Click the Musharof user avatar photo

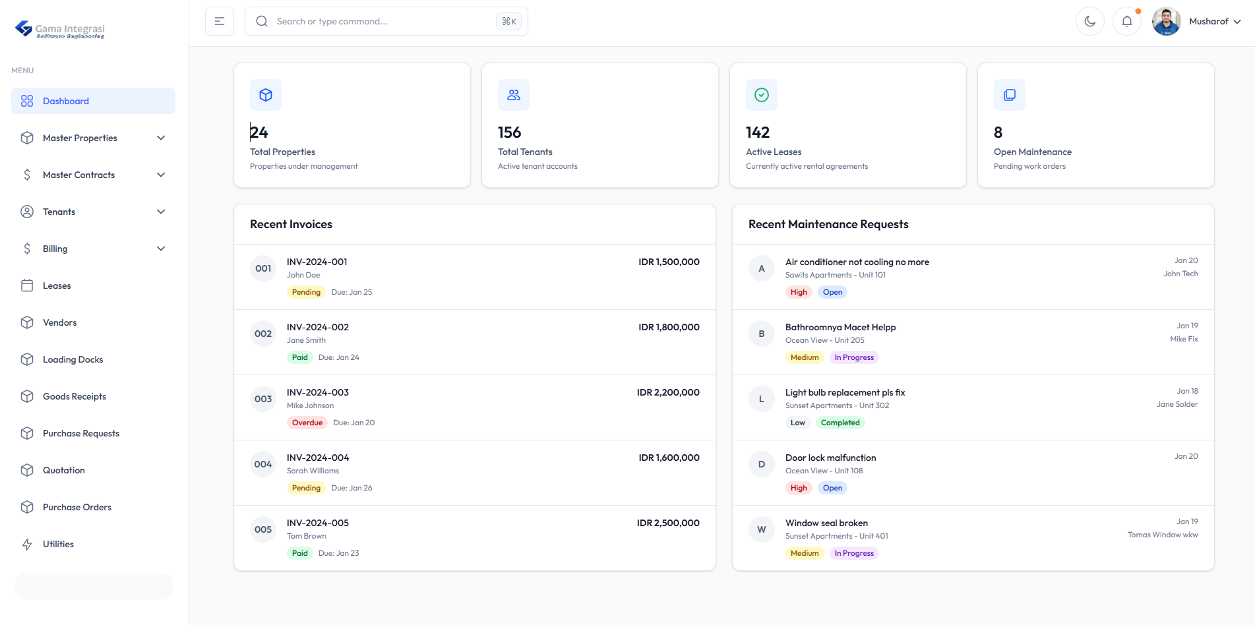click(1167, 21)
